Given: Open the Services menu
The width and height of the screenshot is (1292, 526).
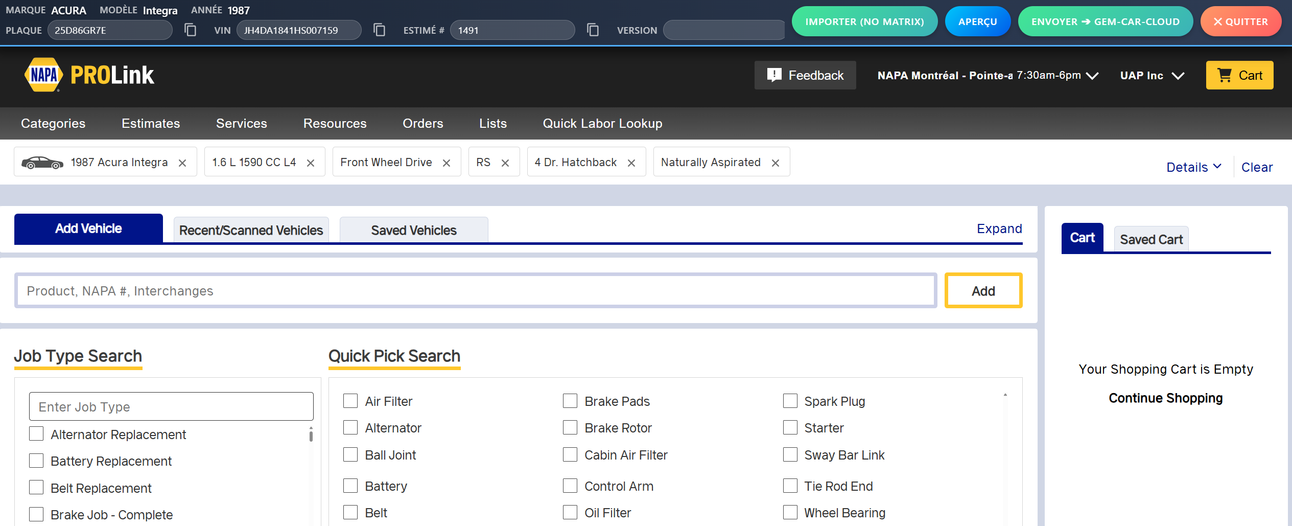Looking at the screenshot, I should (x=242, y=123).
